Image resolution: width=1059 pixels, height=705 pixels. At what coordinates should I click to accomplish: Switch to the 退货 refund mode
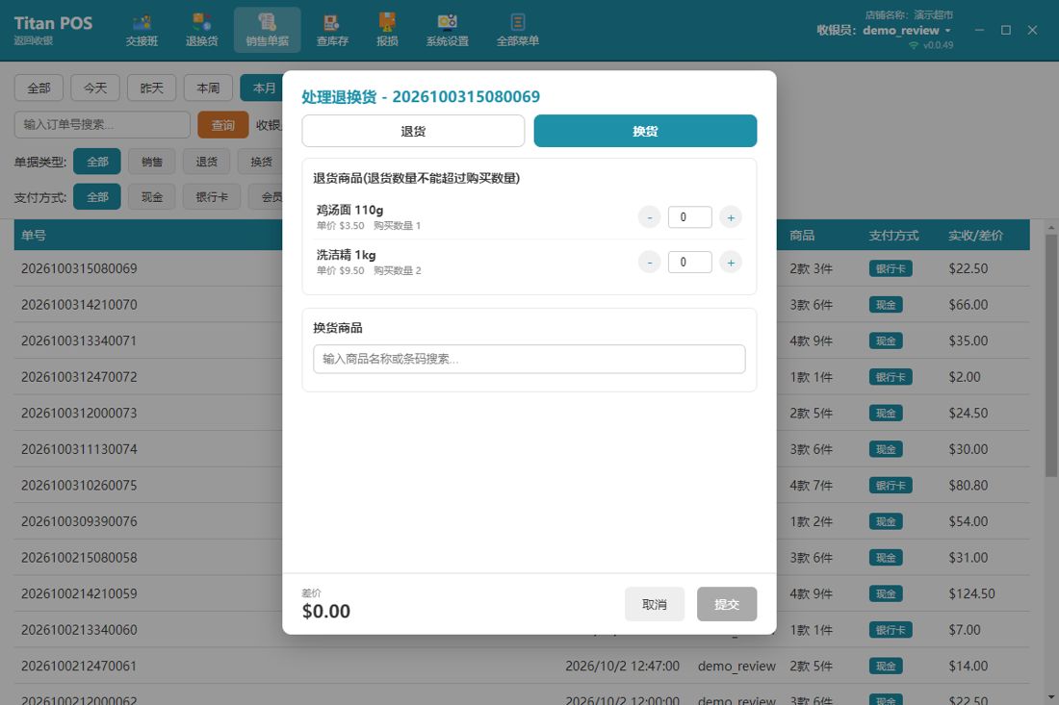413,131
